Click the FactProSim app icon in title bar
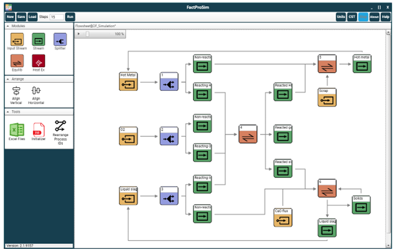 [9, 7]
